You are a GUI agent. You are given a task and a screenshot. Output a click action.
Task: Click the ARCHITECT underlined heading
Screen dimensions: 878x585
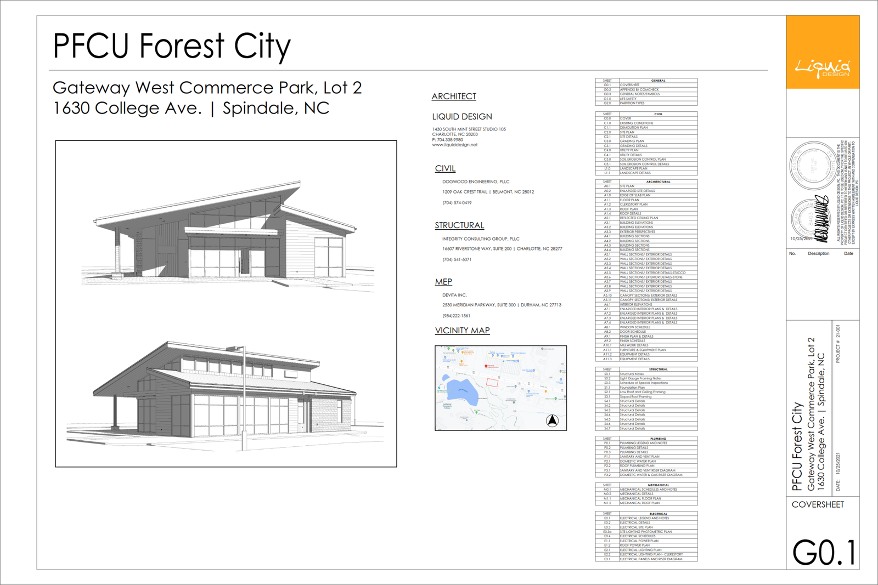454,96
